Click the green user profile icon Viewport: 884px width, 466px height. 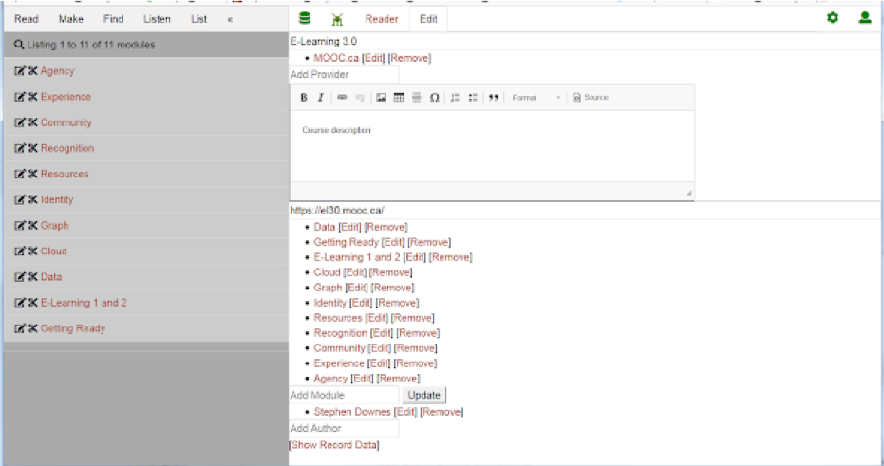pyautogui.click(x=865, y=18)
